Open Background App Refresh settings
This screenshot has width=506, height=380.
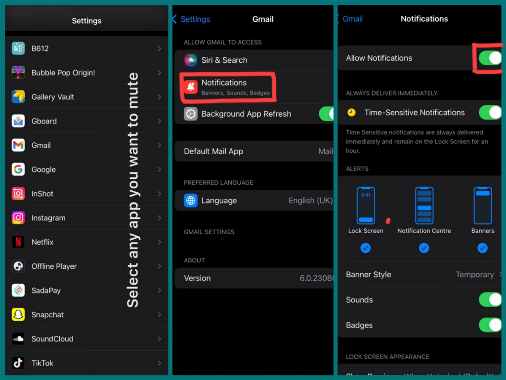click(247, 114)
